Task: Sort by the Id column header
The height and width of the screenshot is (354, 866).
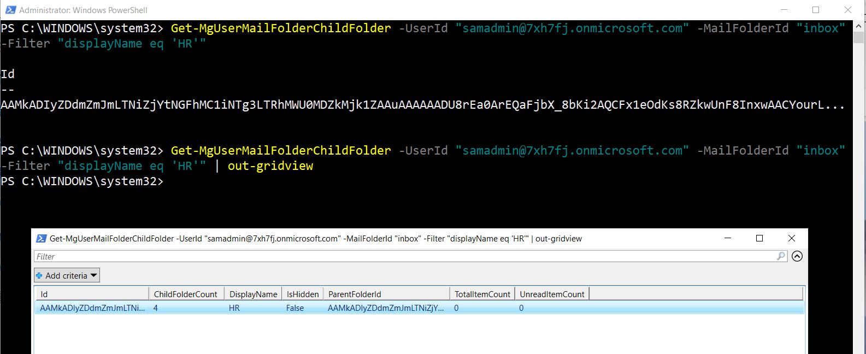Action: (92, 294)
